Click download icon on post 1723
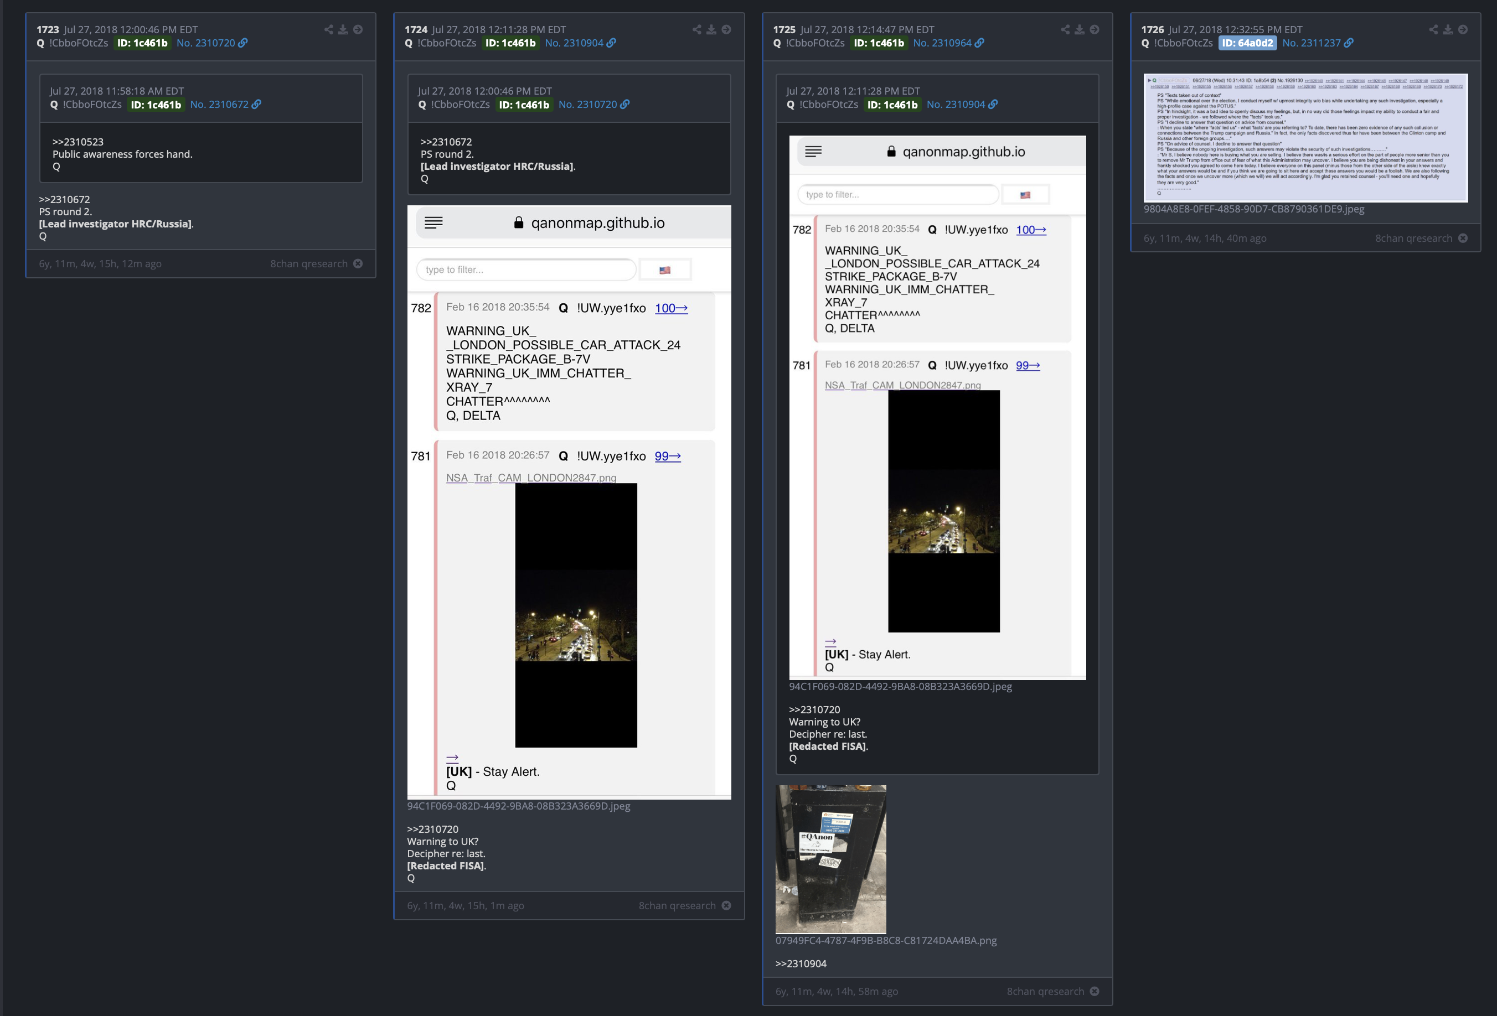The image size is (1497, 1016). coord(343,30)
